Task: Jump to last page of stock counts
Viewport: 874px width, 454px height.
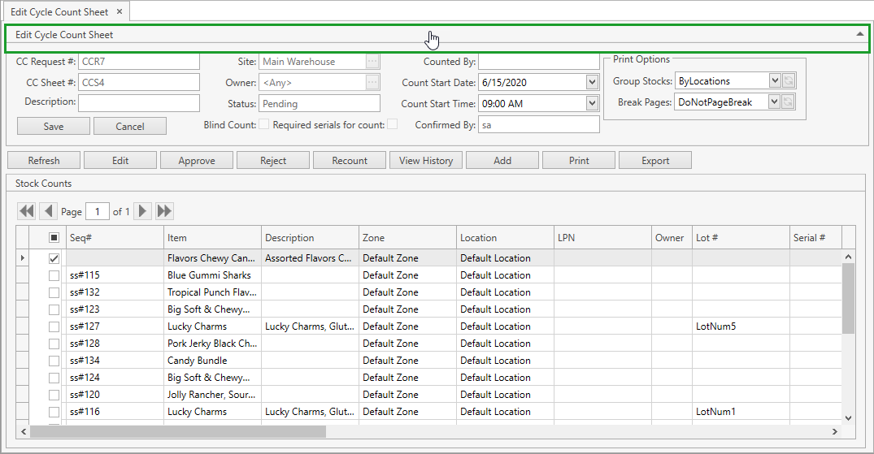Action: (x=164, y=211)
